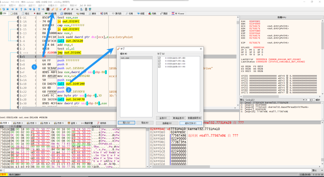
Task: Open the functions fx toolbar icon
Action: (x=68, y=9)
